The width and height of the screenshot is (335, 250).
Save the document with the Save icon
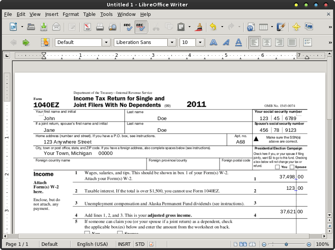click(x=44, y=27)
